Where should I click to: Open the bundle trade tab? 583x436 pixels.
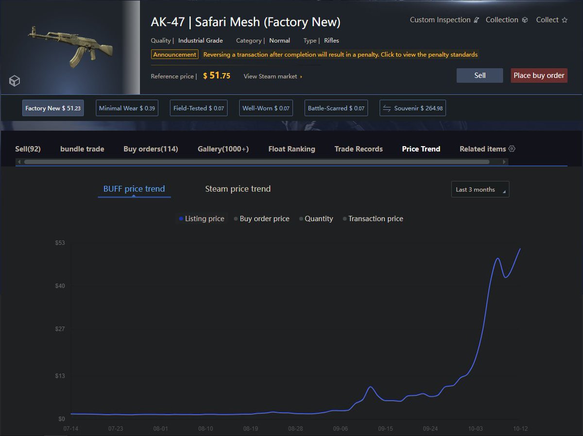click(82, 149)
